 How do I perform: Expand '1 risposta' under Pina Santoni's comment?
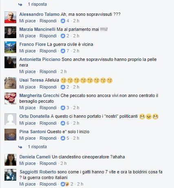(x=37, y=147)
